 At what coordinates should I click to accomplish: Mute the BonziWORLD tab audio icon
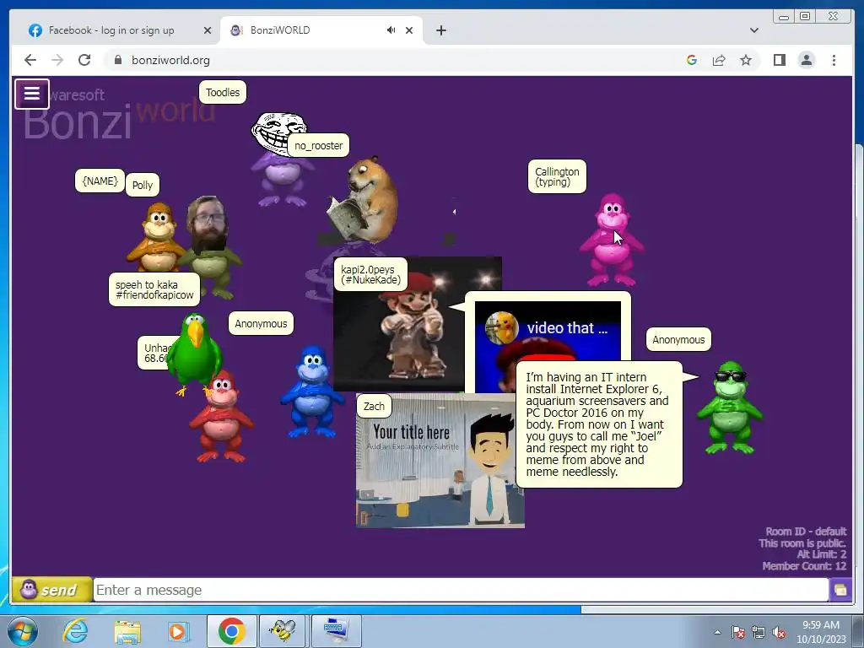pos(391,30)
